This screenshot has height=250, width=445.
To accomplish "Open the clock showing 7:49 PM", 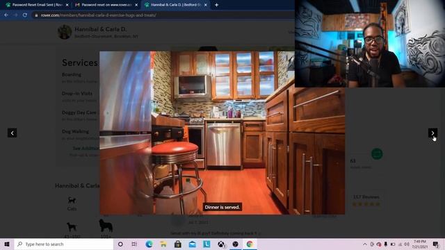I will [420, 244].
